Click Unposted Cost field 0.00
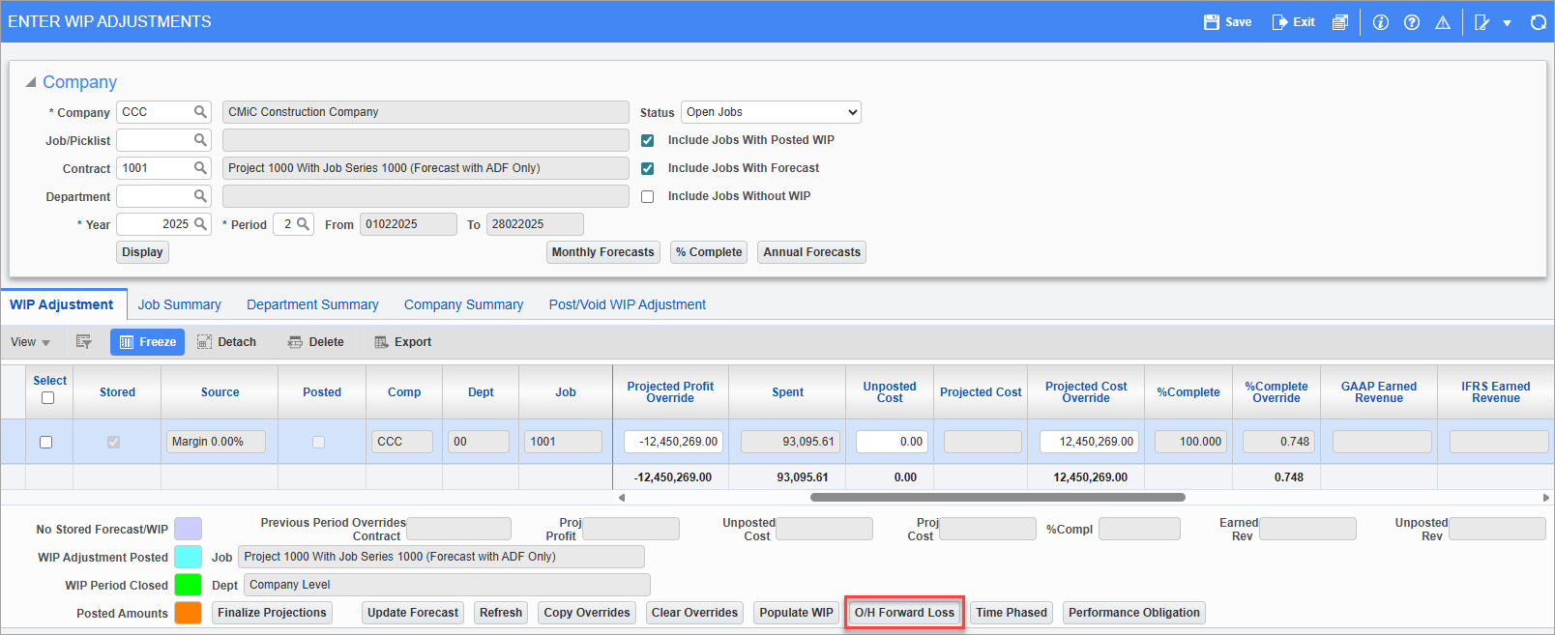 tap(892, 442)
